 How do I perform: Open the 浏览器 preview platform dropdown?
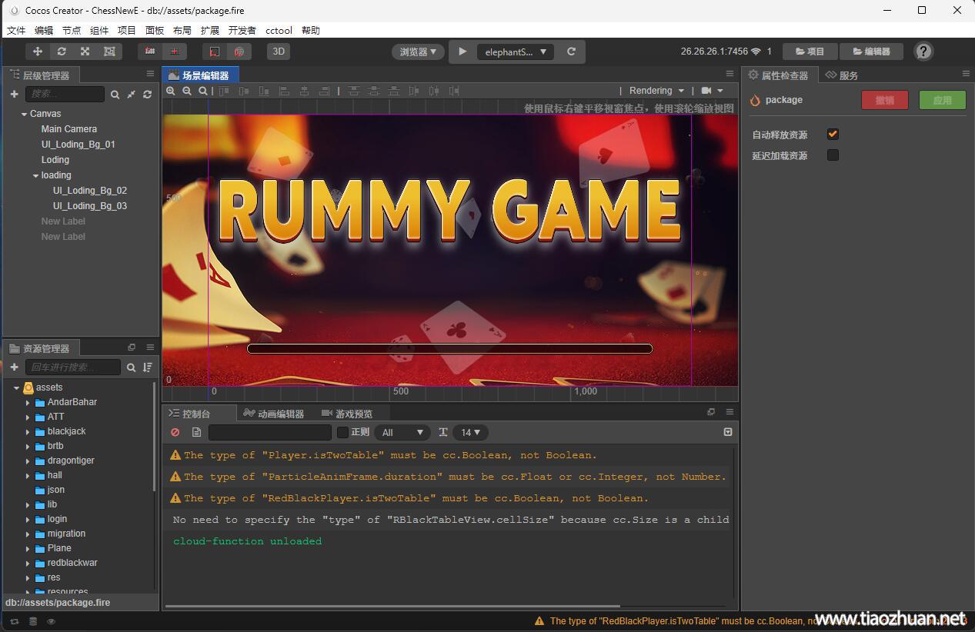(x=418, y=52)
